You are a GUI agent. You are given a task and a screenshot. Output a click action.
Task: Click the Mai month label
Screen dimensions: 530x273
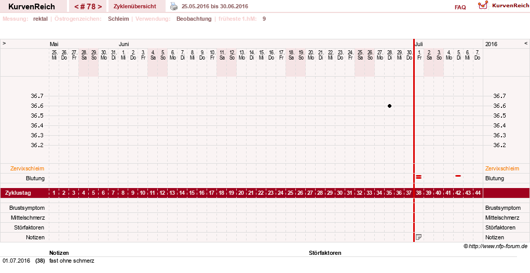click(x=54, y=44)
